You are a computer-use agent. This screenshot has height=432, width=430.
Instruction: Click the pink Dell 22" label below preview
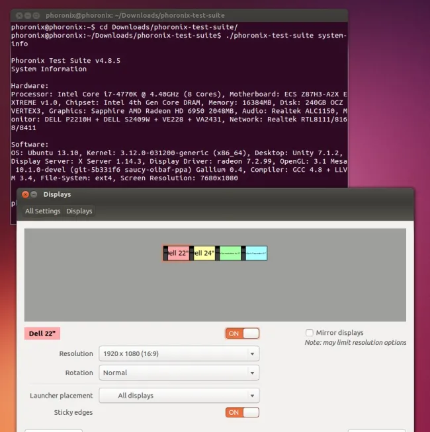point(42,334)
